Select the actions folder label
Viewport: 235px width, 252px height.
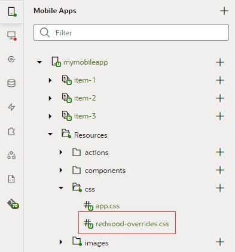pos(97,153)
